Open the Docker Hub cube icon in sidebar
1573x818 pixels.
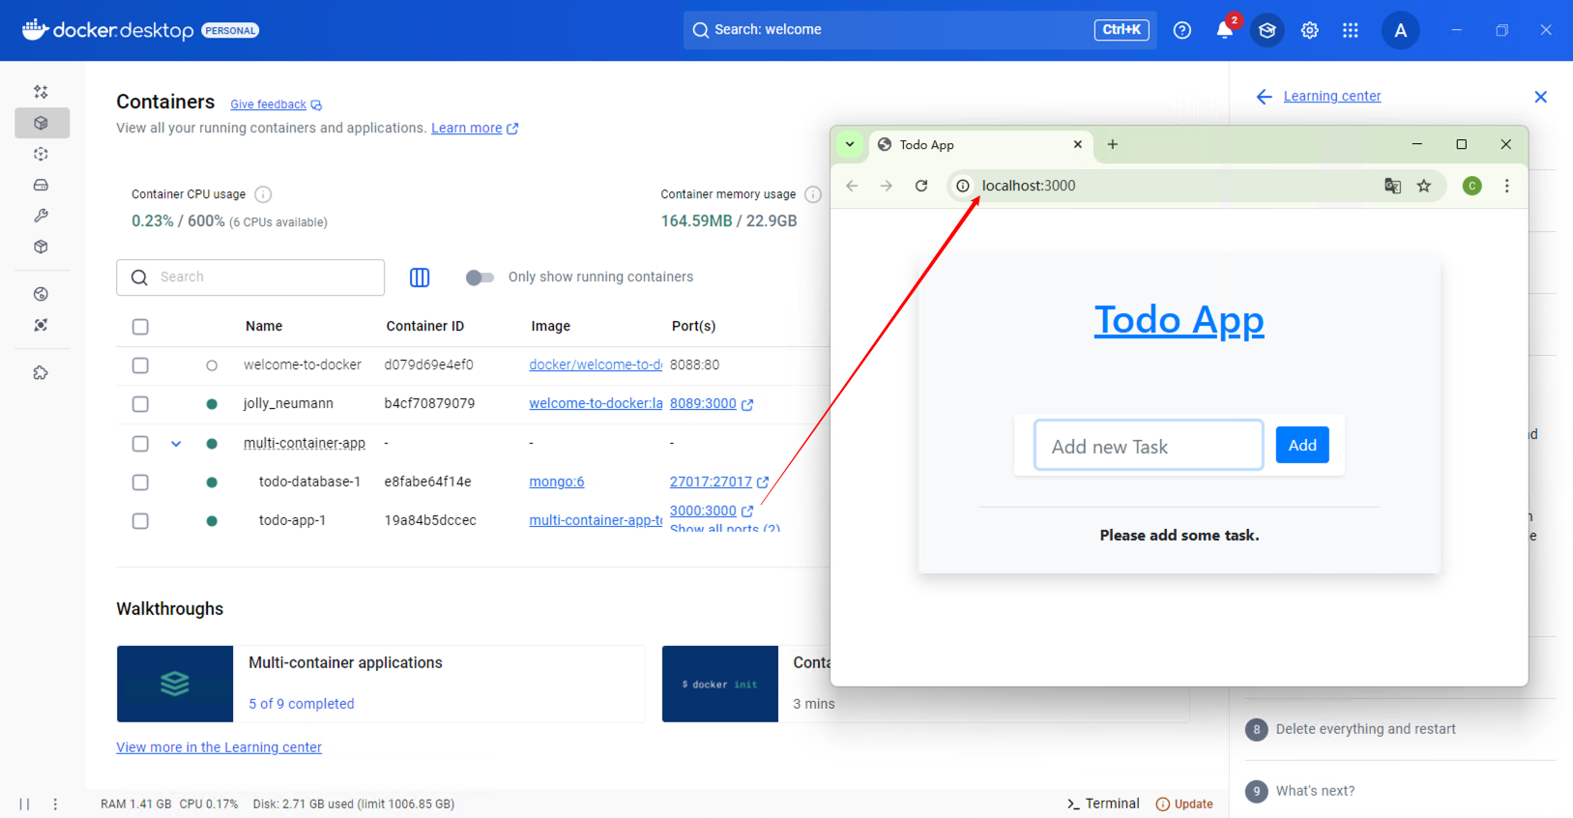41,247
